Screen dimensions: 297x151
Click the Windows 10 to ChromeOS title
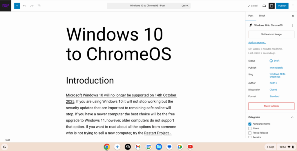(119, 44)
